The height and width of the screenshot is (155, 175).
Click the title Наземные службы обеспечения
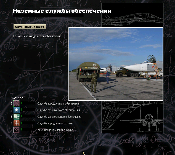pyautogui.click(x=62, y=11)
